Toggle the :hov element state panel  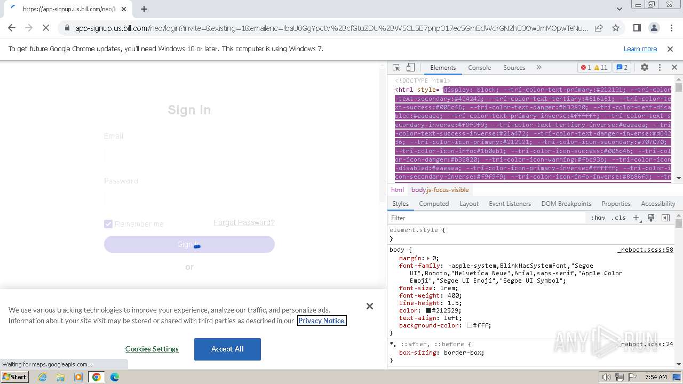[x=598, y=218]
